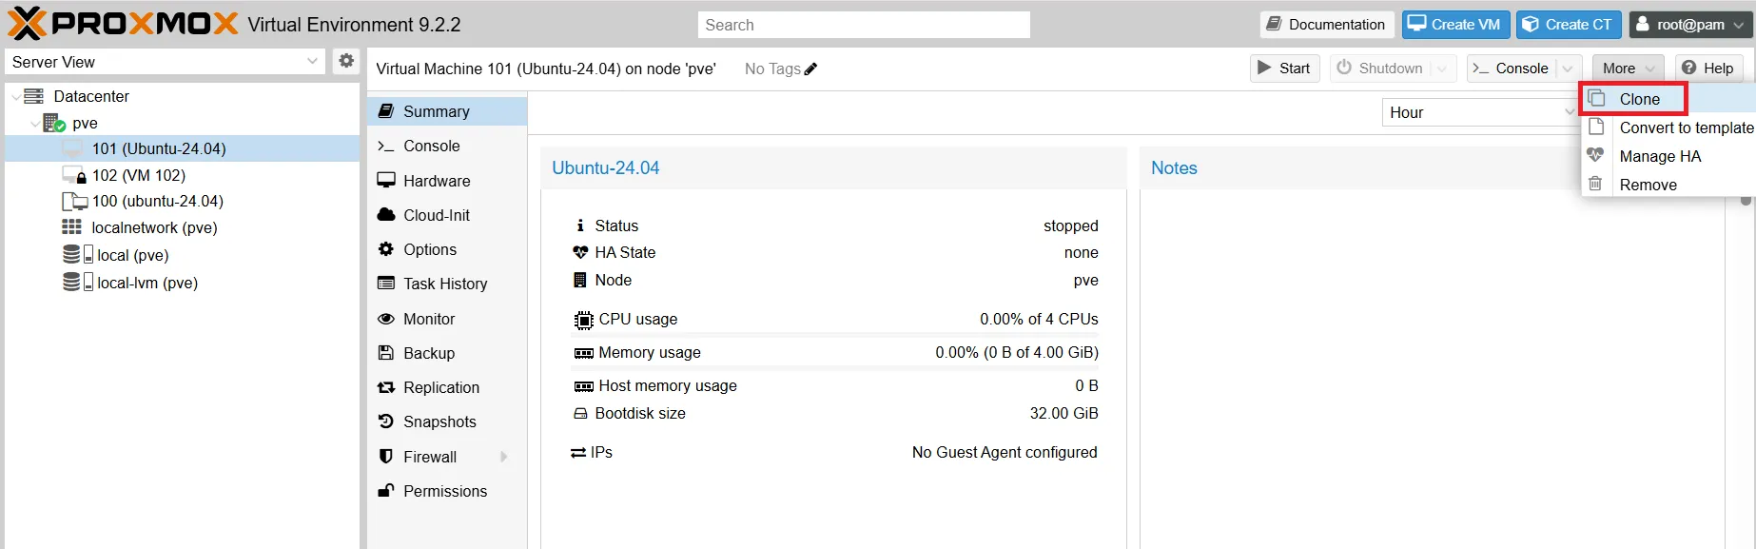Image resolution: width=1756 pixels, height=549 pixels.
Task: Open the Console tab in sidebar
Action: click(447, 146)
